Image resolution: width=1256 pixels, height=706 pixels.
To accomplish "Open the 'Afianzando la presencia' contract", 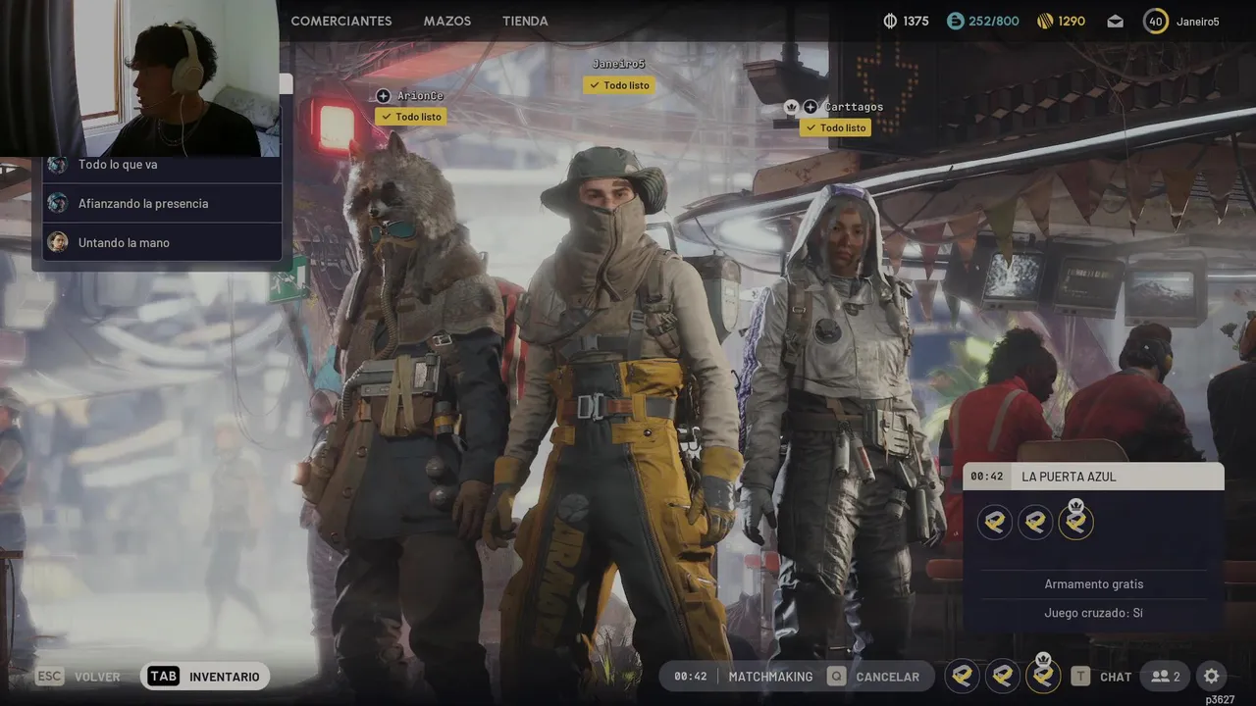I will click(x=163, y=203).
